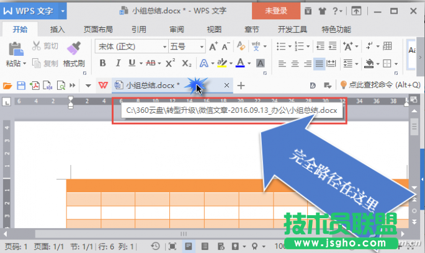Screen dimensions: 425x253
Task: Open the 视图 tab
Action: point(214,29)
